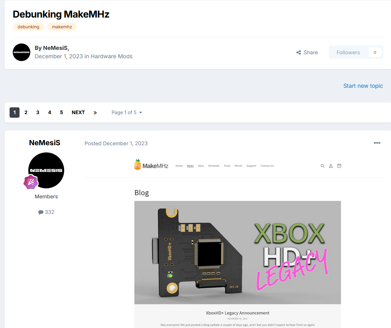Click the follower count 0
This screenshot has width=391, height=328.
coord(375,52)
